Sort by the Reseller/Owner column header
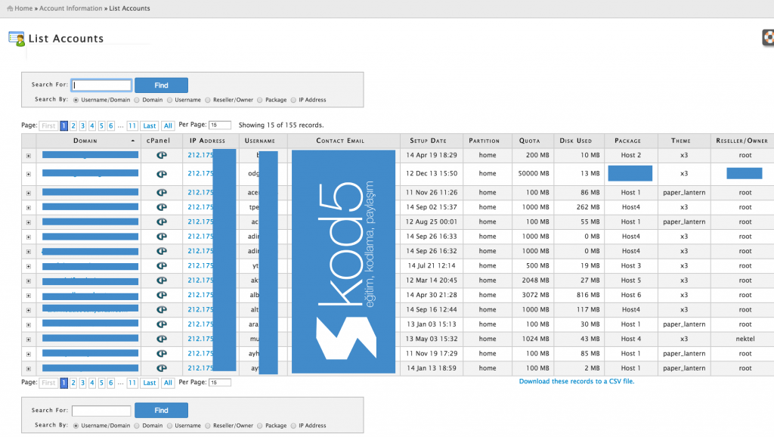774x437 pixels. 742,141
